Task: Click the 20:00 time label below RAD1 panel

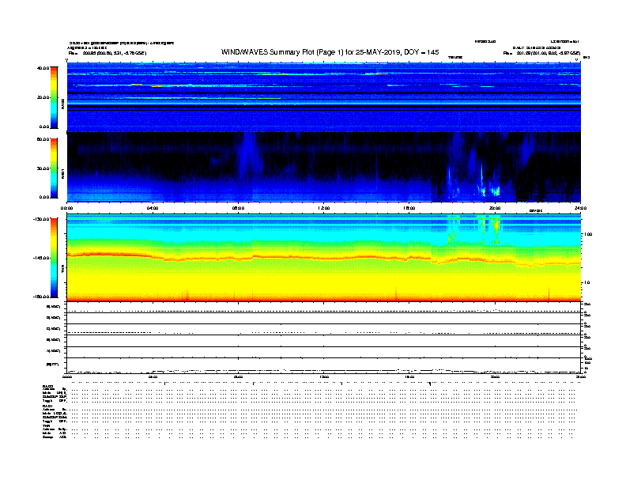Action: click(495, 208)
